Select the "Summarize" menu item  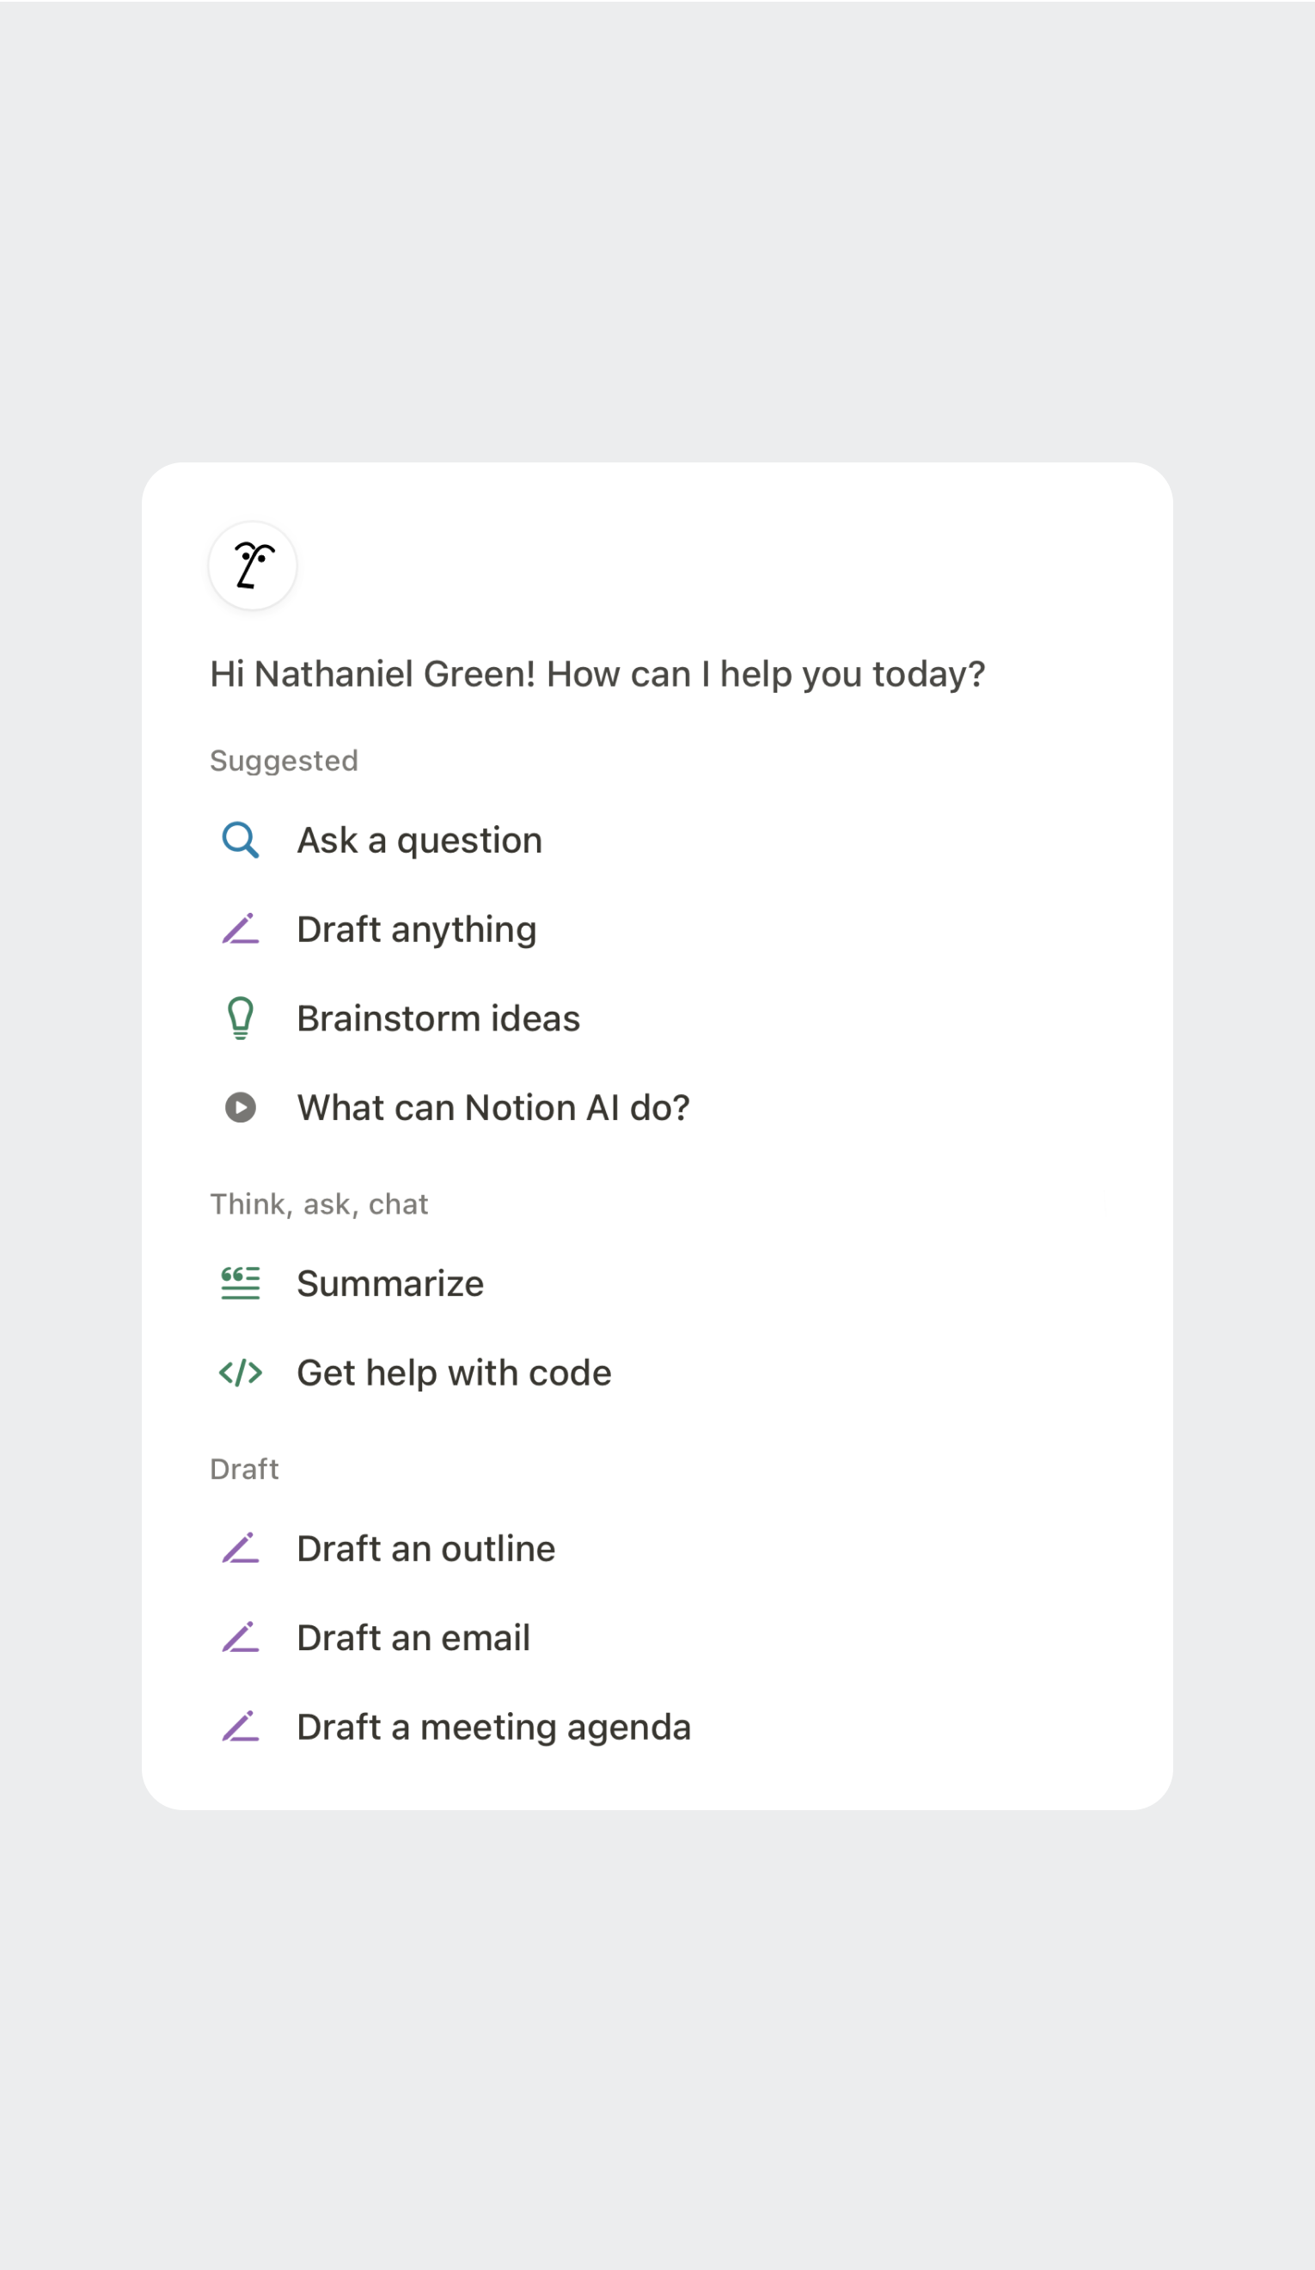[390, 1282]
